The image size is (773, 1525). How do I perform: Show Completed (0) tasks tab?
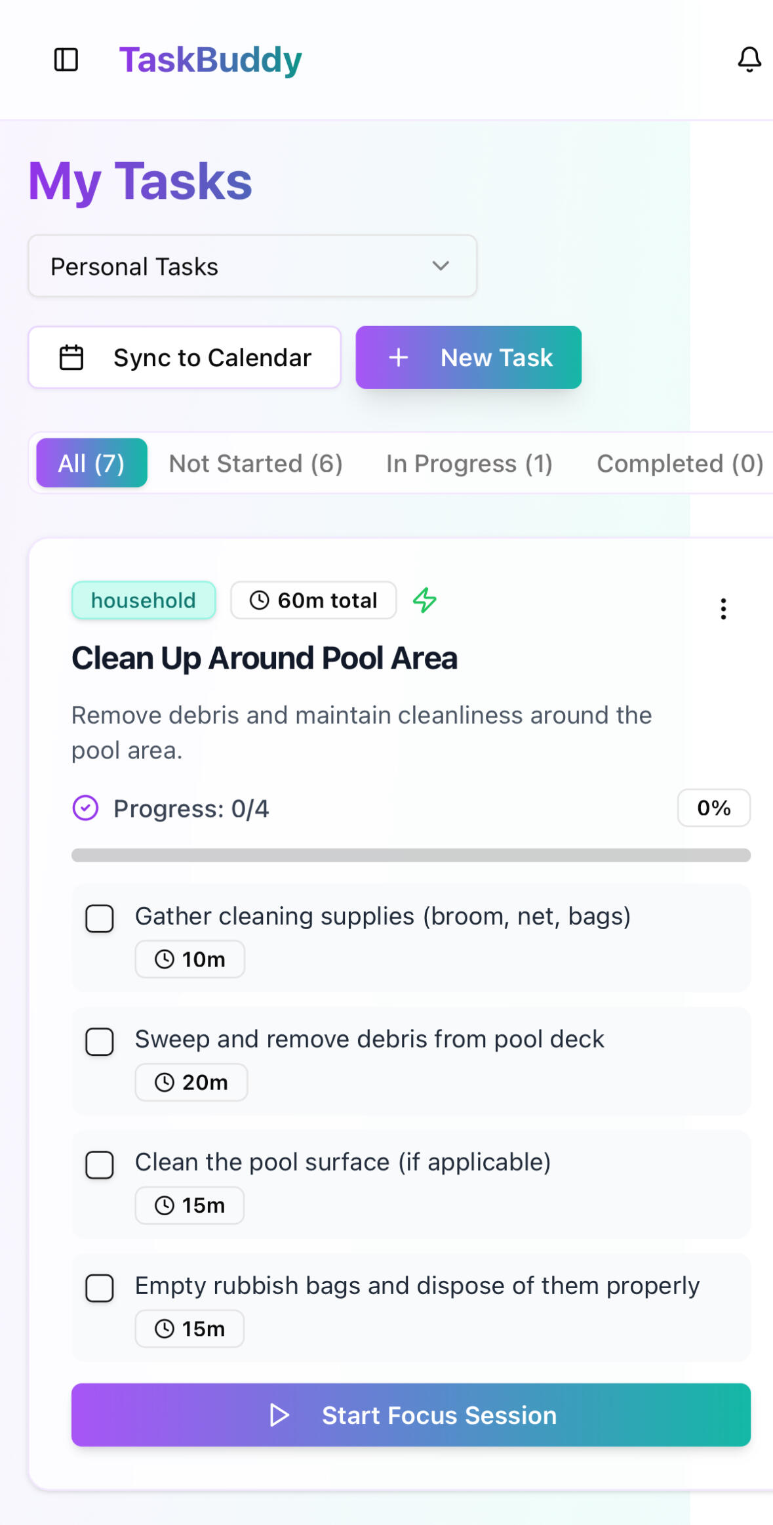(x=679, y=463)
